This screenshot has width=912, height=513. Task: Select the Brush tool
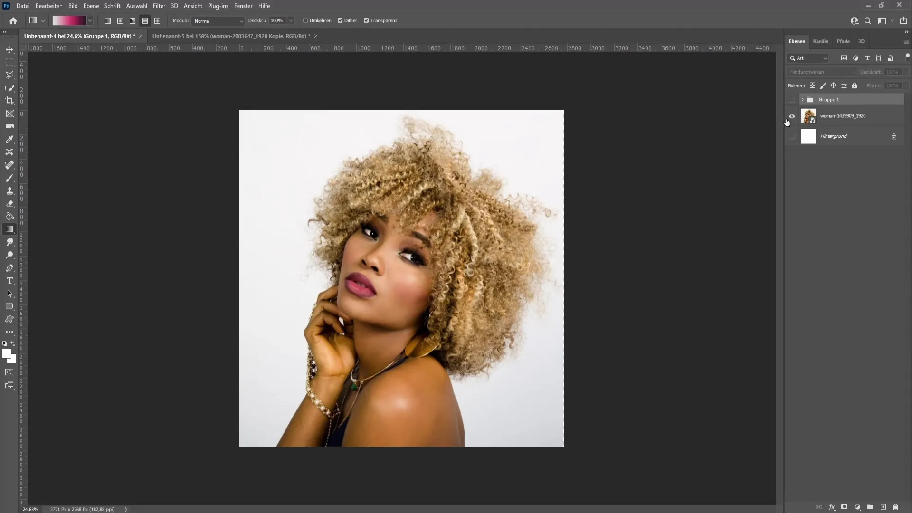[x=9, y=178]
